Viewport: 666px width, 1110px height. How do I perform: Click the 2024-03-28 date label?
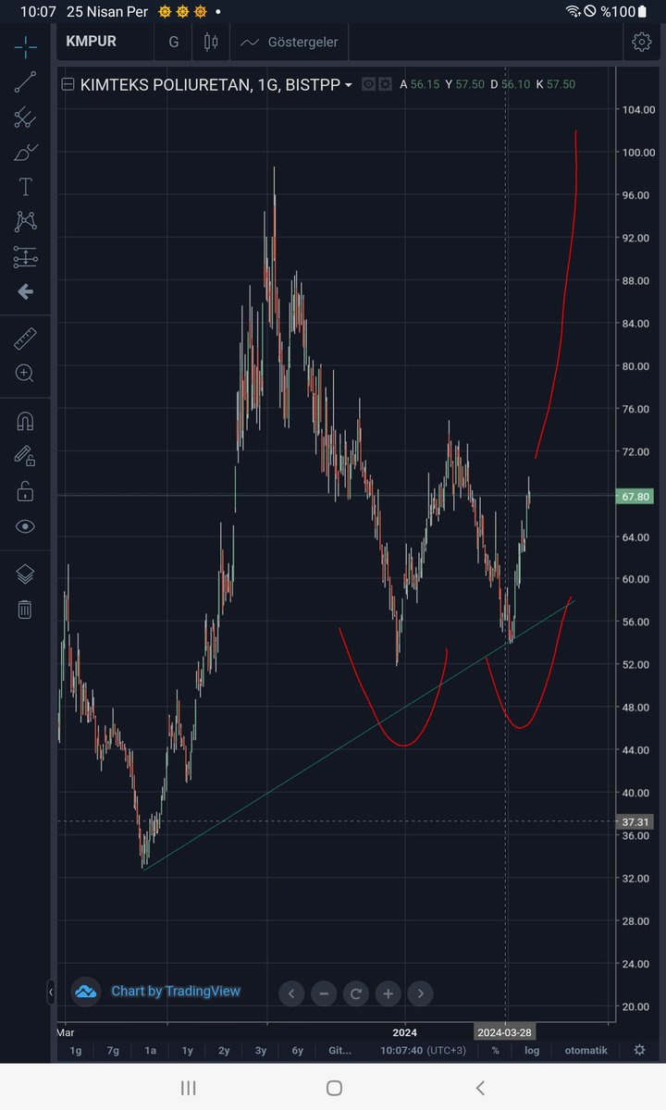[x=504, y=1031]
